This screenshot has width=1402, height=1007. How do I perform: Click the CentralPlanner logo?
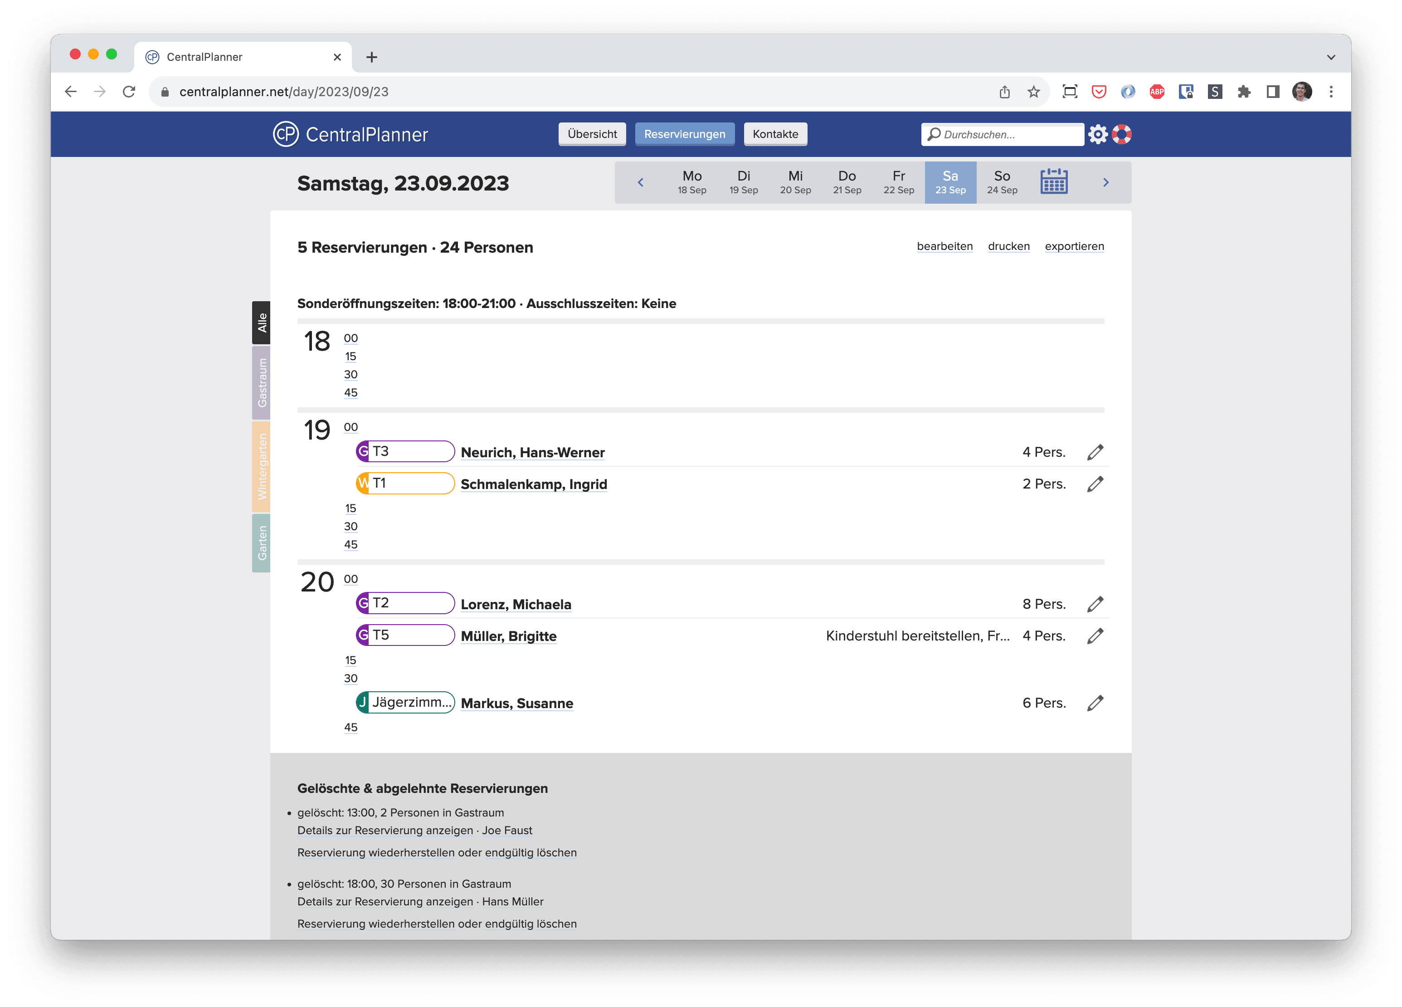click(350, 134)
